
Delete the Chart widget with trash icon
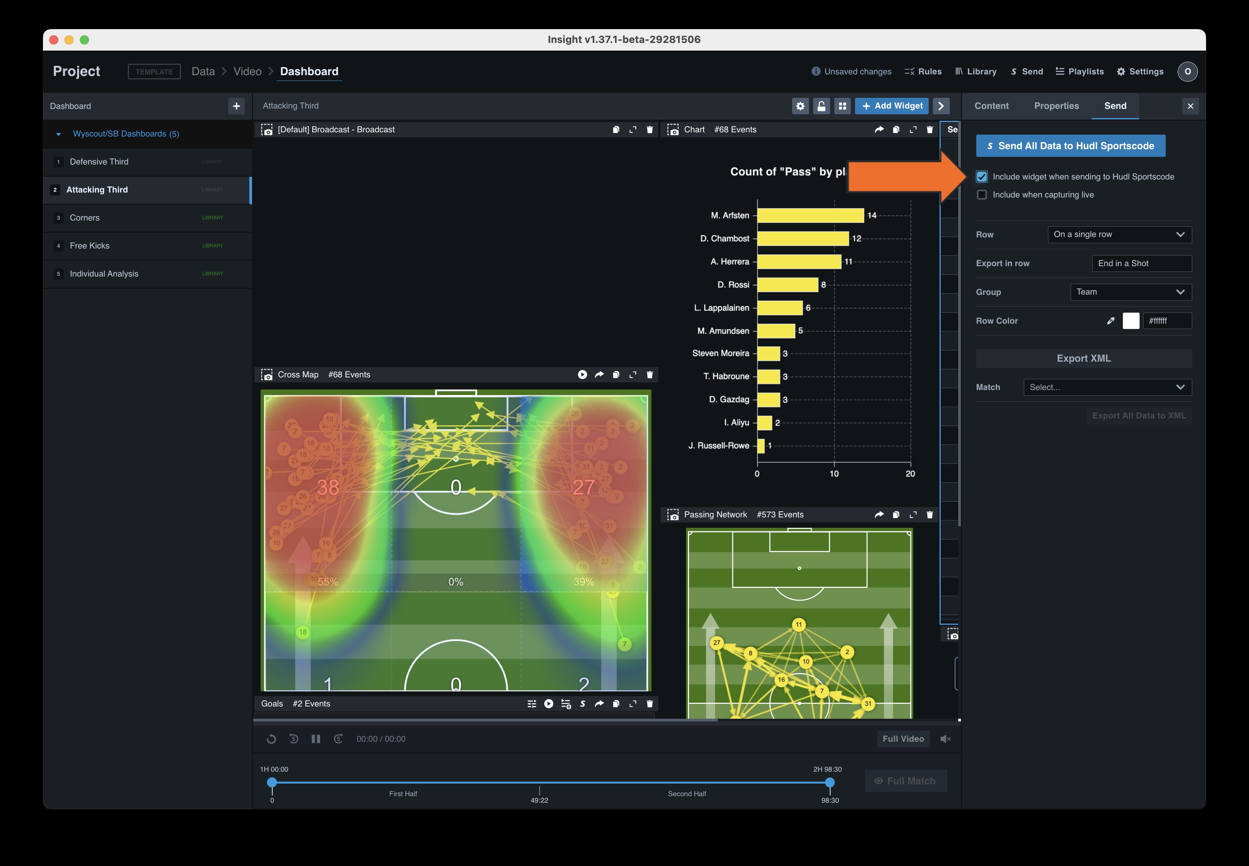929,130
